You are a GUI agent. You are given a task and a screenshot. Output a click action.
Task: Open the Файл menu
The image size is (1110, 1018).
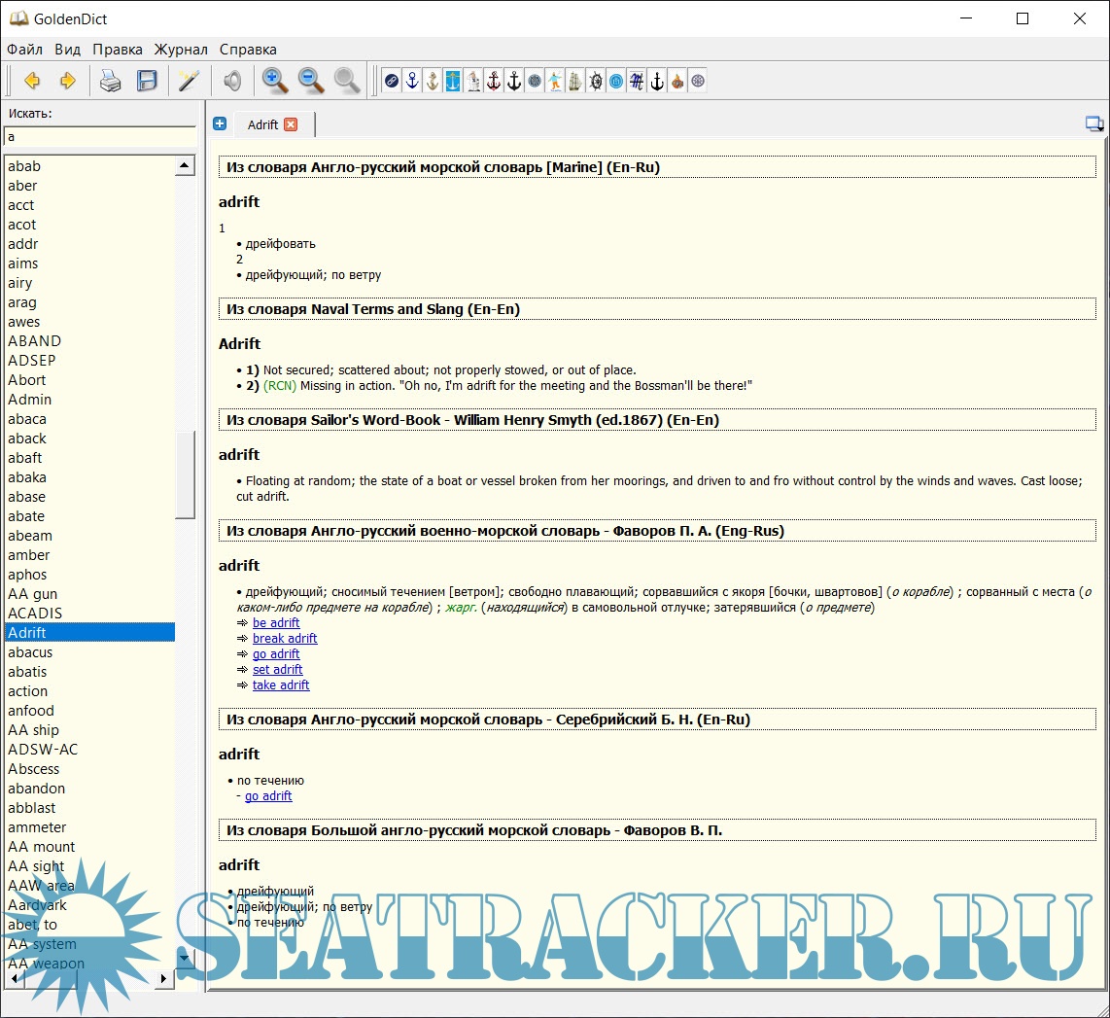coord(24,50)
